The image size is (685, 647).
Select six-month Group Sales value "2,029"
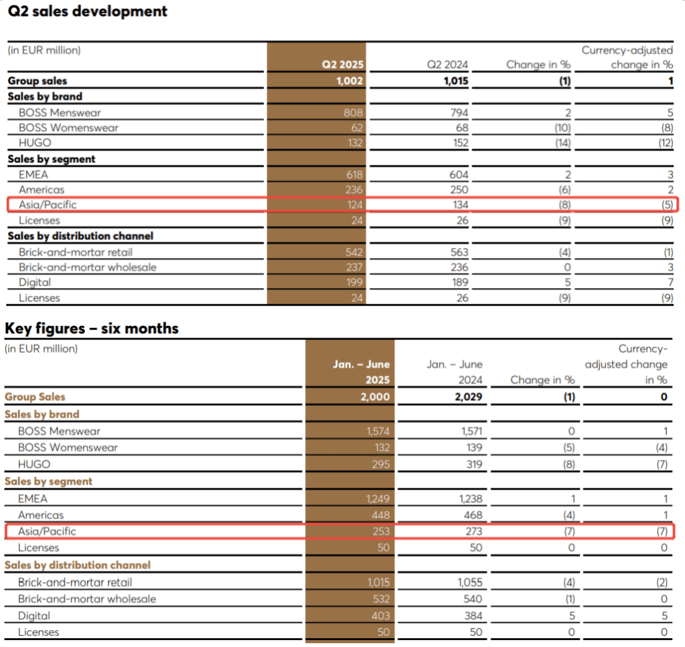point(468,396)
